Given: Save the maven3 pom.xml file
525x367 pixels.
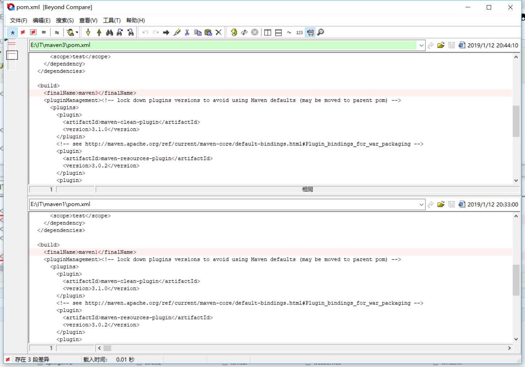Looking at the screenshot, I should click(451, 45).
